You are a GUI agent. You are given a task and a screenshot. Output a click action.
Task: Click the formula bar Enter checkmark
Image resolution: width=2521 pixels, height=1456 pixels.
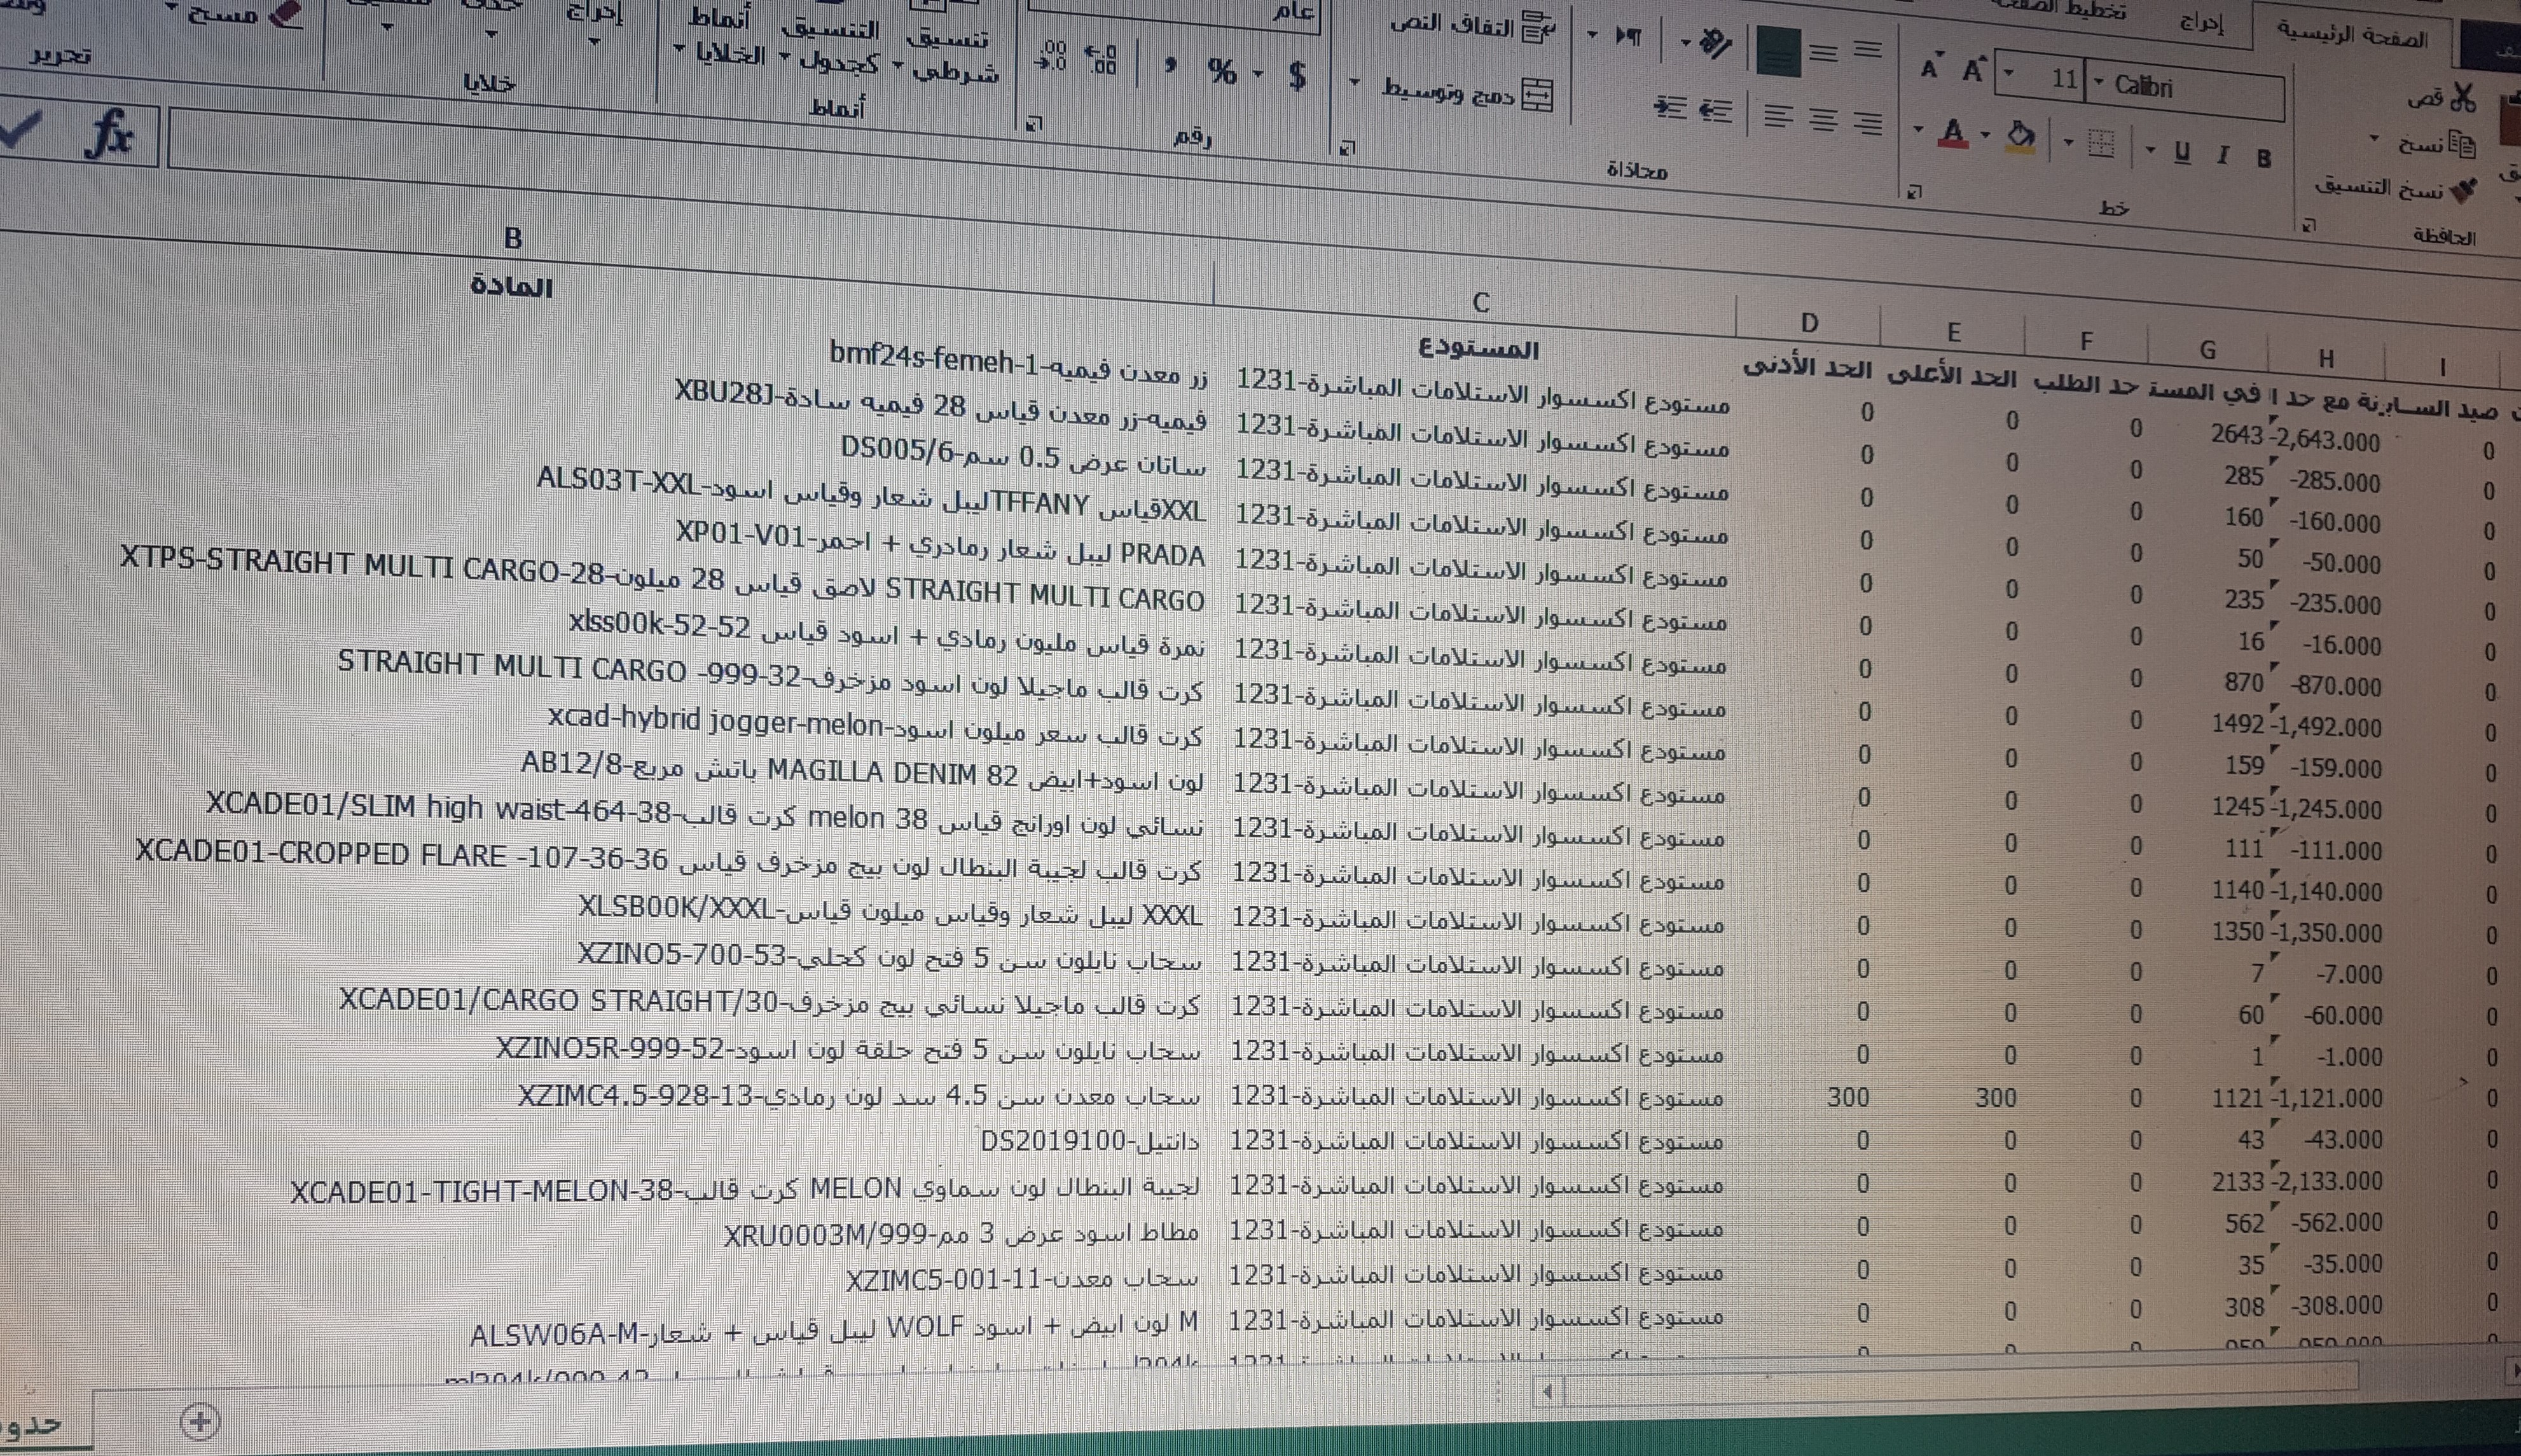[x=20, y=129]
